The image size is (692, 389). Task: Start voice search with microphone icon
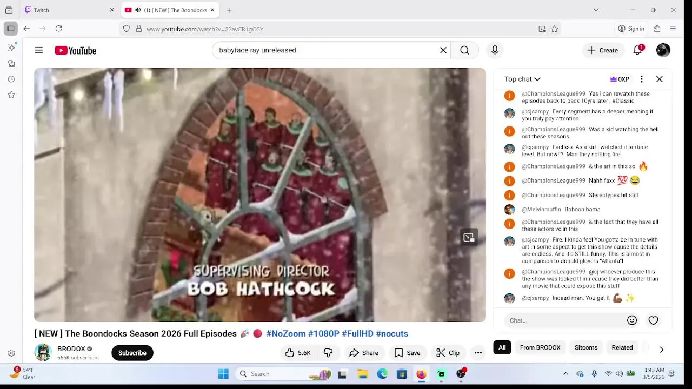(495, 50)
